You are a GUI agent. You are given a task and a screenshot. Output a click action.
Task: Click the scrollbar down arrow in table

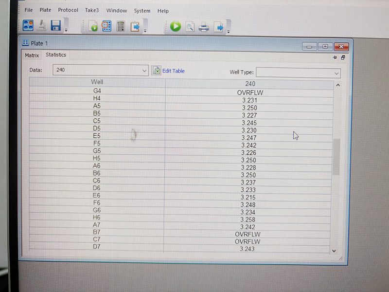tap(334, 250)
